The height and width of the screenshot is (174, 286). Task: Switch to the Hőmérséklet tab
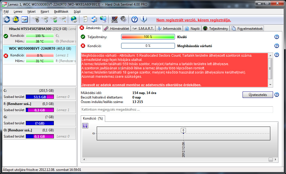(117, 28)
